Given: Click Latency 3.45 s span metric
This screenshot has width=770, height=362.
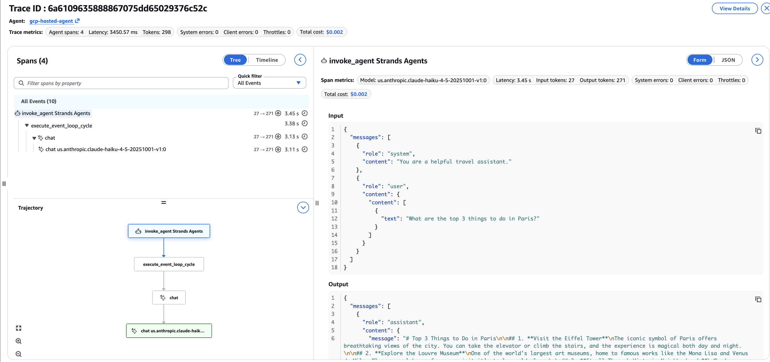Looking at the screenshot, I should tap(513, 80).
